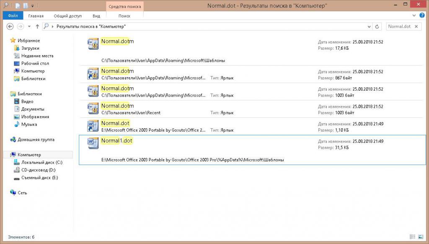
Task: Open the Файл menu
Action: (13, 16)
